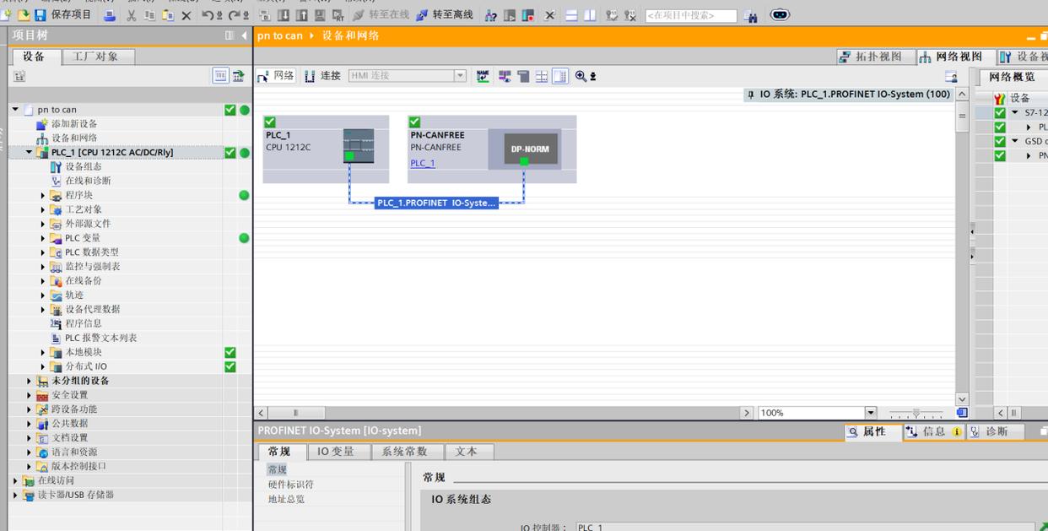Toggle the 连接 connections mode button
Image resolution: width=1048 pixels, height=531 pixels.
click(322, 76)
